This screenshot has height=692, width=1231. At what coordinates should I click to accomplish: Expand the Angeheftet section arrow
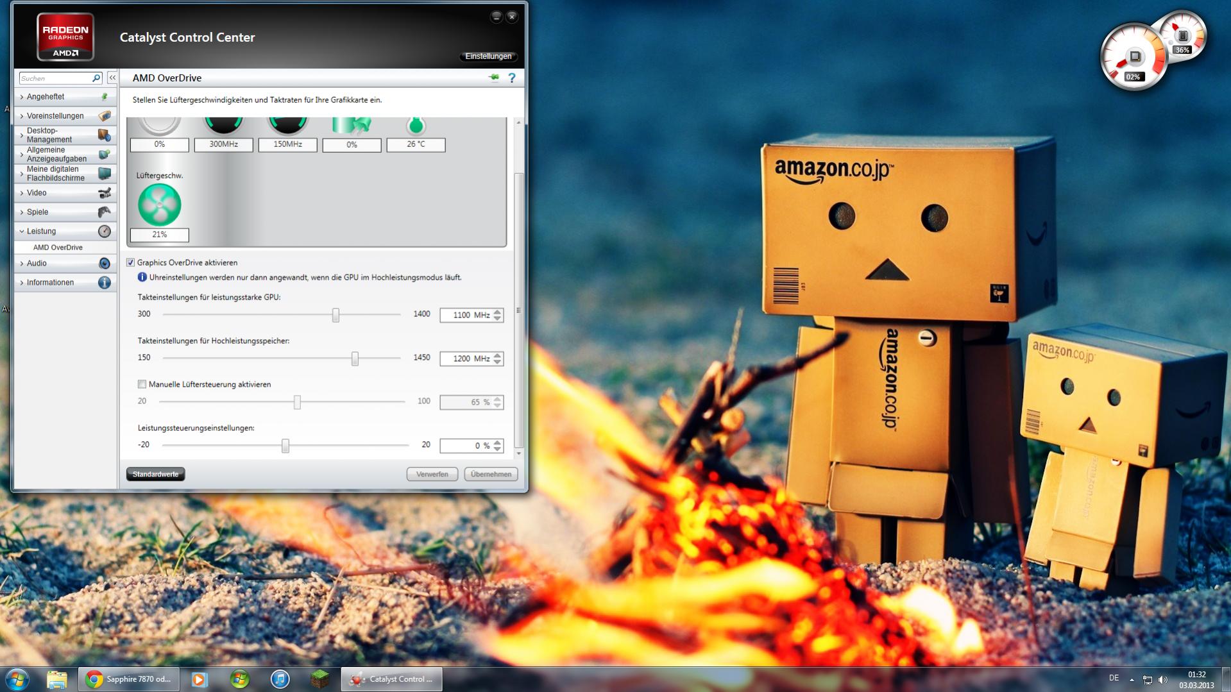(22, 97)
